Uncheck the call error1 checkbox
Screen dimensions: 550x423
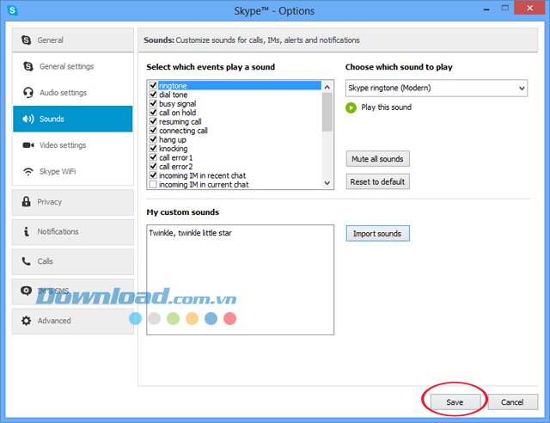[153, 157]
